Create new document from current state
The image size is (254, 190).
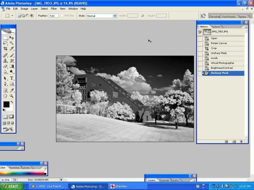coord(226,142)
